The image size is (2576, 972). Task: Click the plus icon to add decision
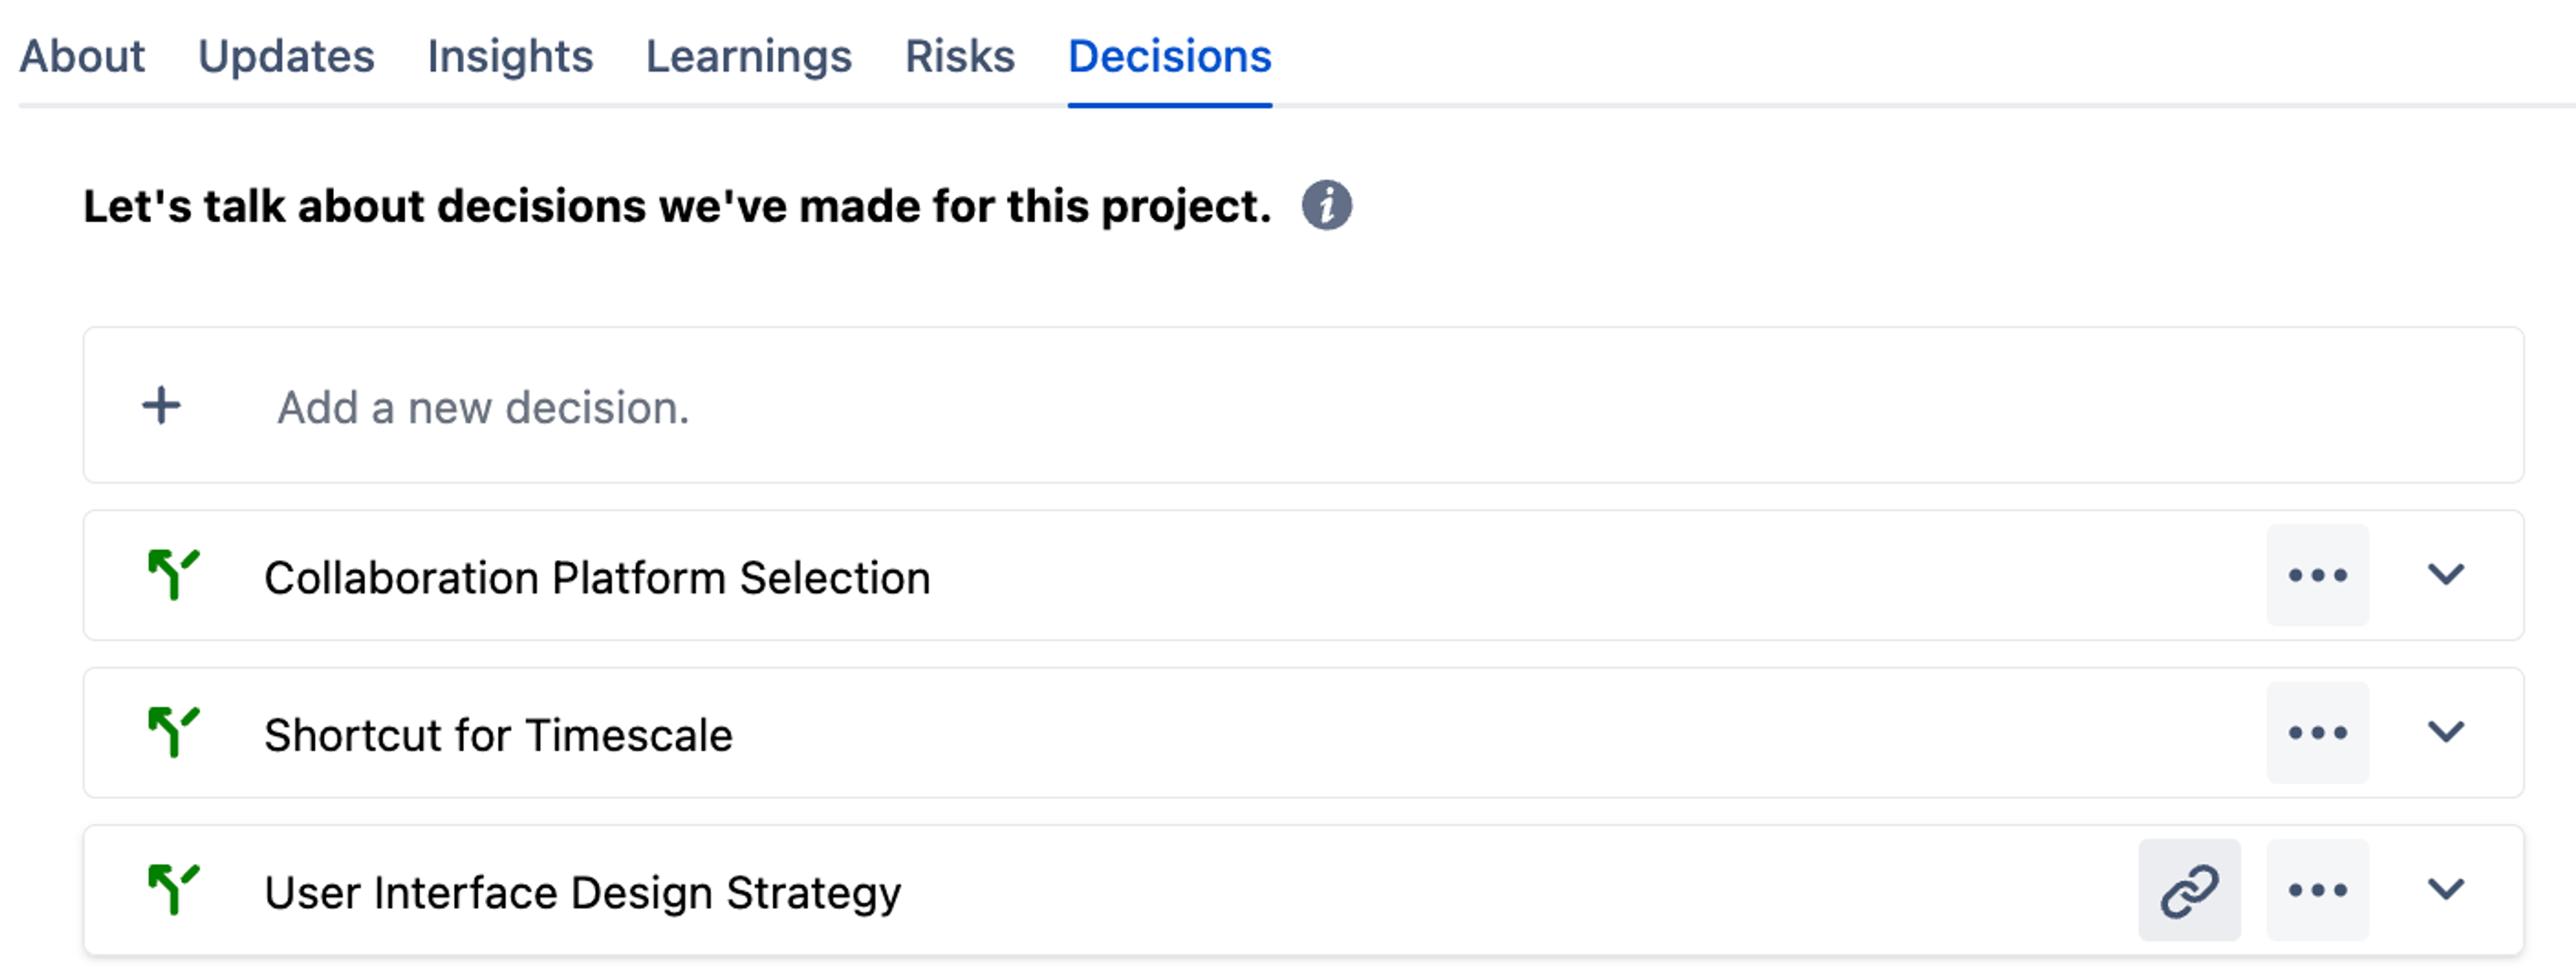point(161,406)
